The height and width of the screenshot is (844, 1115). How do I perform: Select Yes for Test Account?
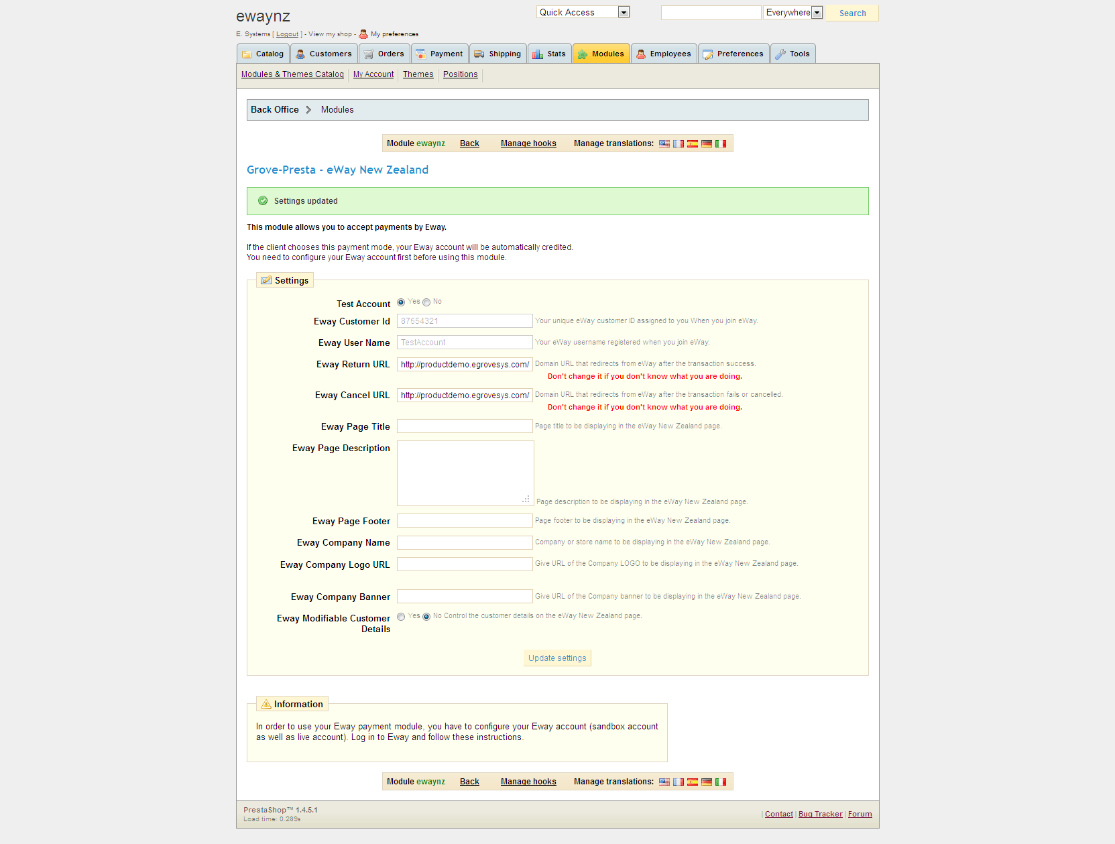point(401,302)
